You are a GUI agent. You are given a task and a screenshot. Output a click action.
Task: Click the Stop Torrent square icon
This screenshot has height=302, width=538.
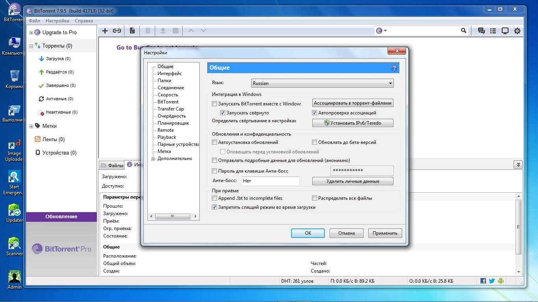[176, 31]
